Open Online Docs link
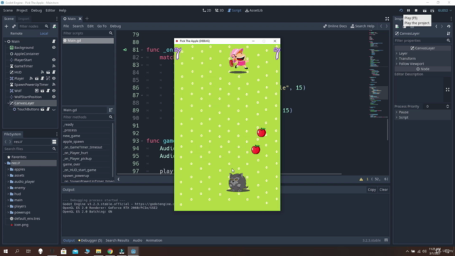 click(x=335, y=26)
